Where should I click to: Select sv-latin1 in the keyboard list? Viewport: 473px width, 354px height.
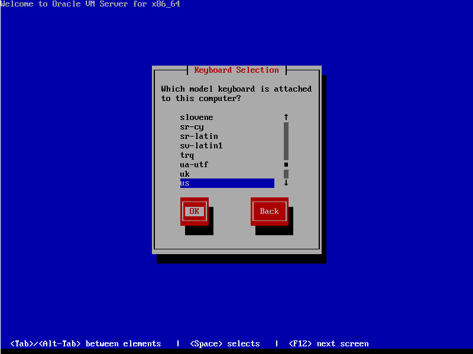(x=201, y=146)
